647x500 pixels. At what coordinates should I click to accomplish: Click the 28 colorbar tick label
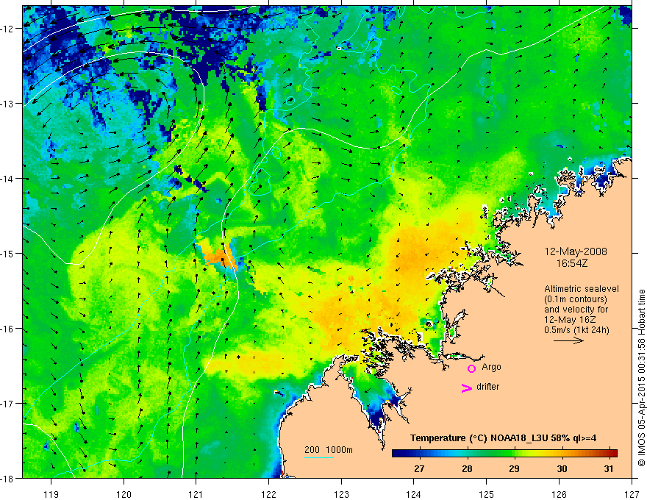click(467, 468)
